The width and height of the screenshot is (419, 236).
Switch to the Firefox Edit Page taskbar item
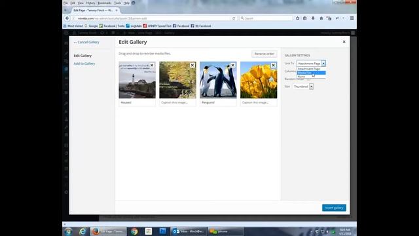click(108, 231)
